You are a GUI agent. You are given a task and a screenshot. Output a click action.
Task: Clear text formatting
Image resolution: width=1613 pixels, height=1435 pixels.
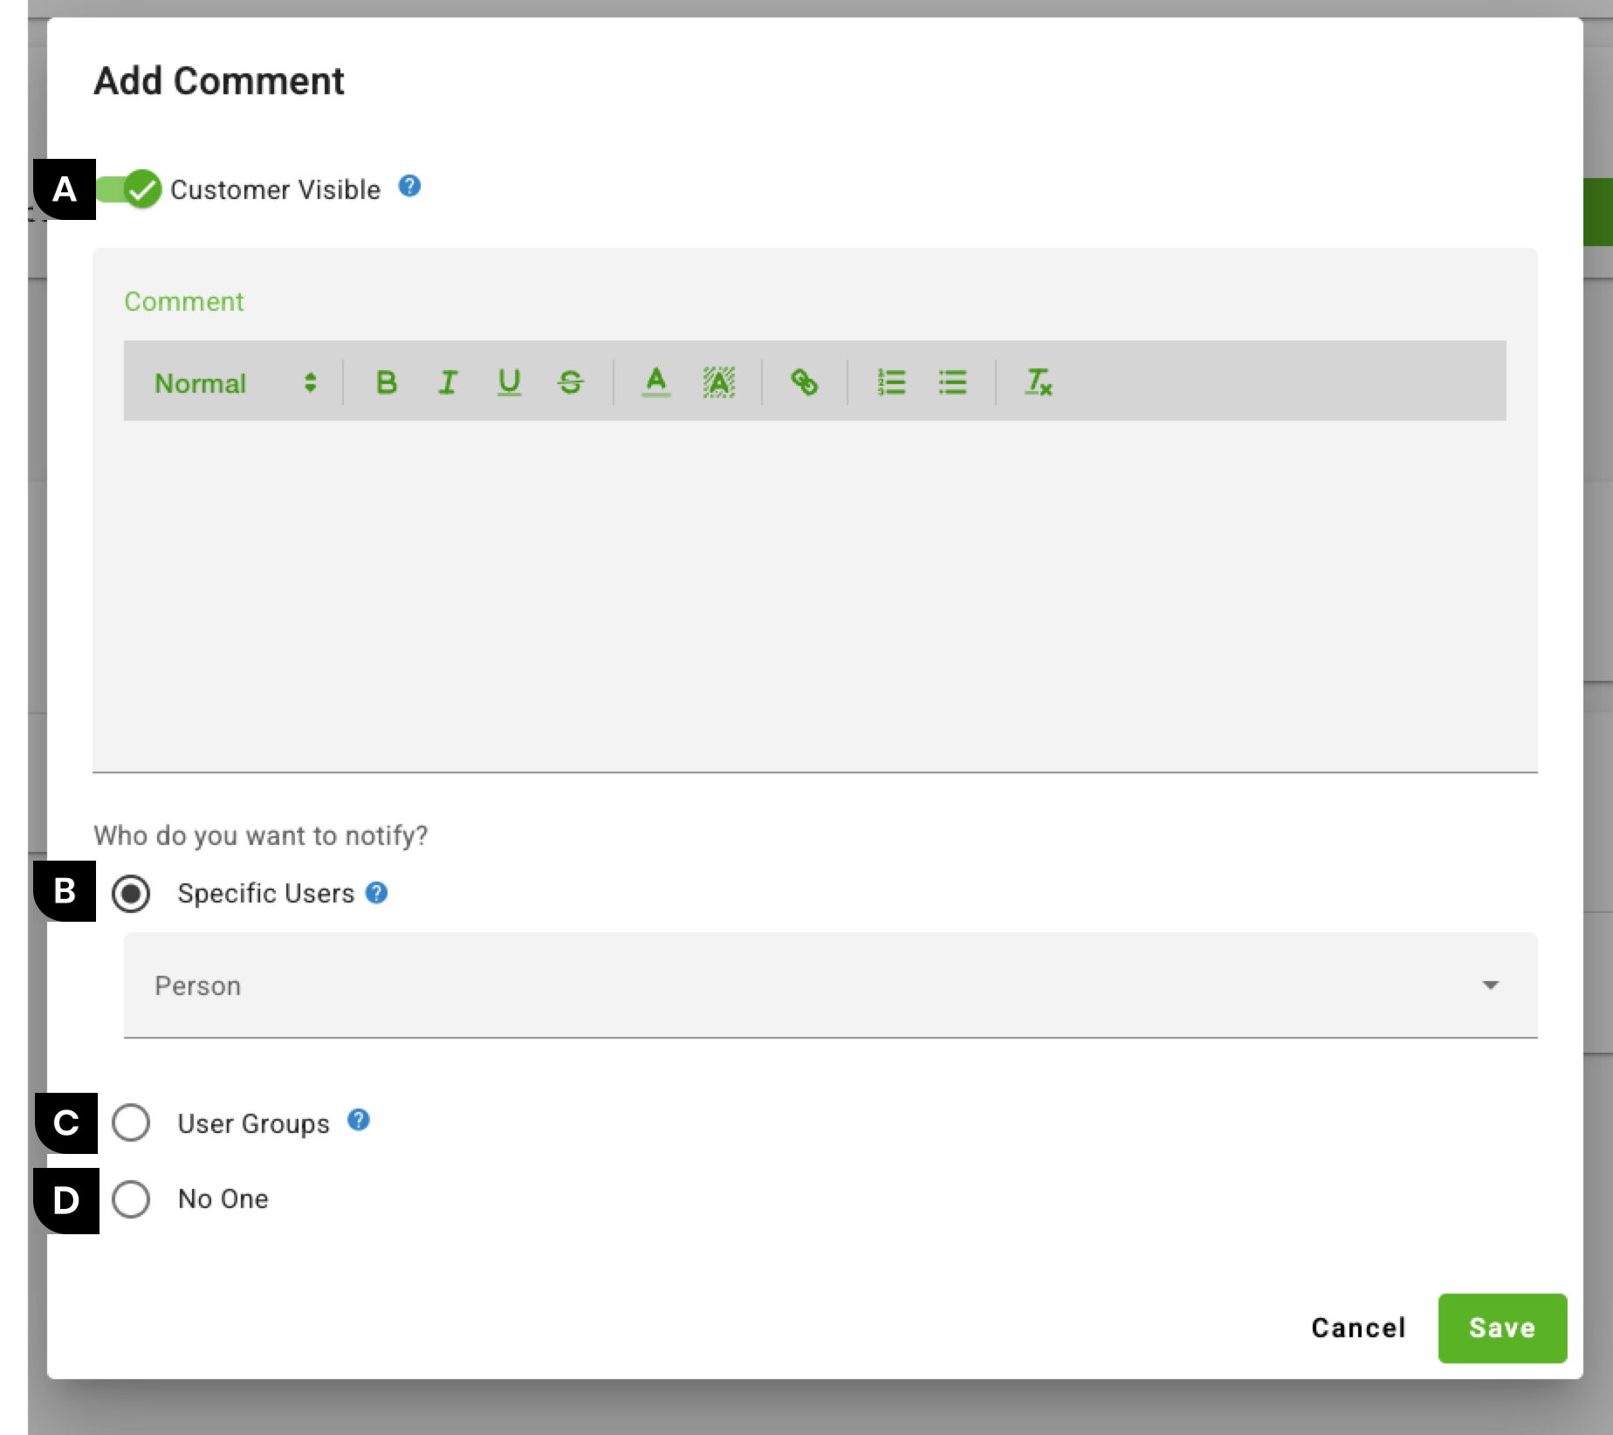(x=1038, y=382)
